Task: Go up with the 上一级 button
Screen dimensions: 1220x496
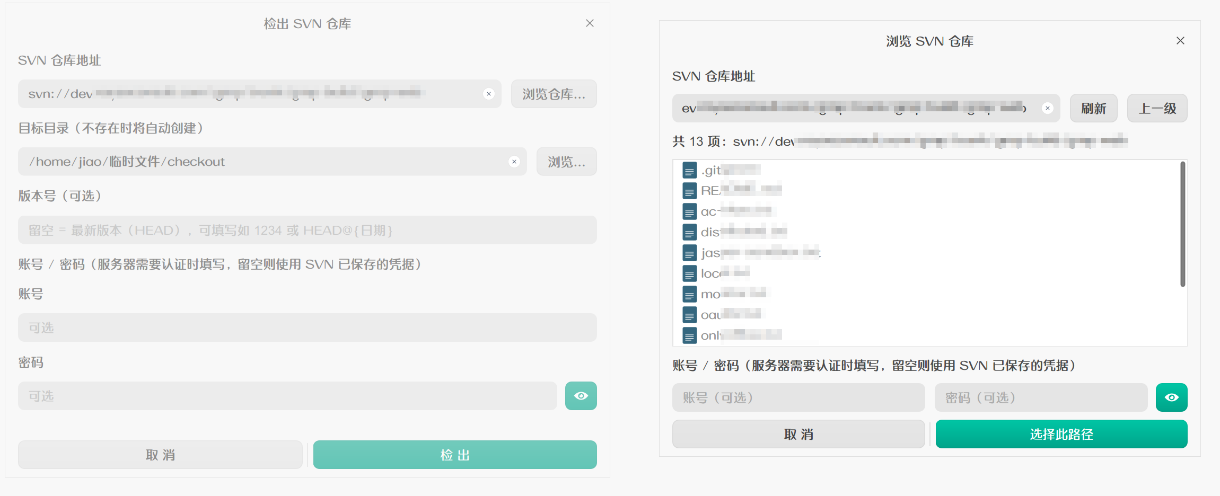Action: pyautogui.click(x=1157, y=108)
